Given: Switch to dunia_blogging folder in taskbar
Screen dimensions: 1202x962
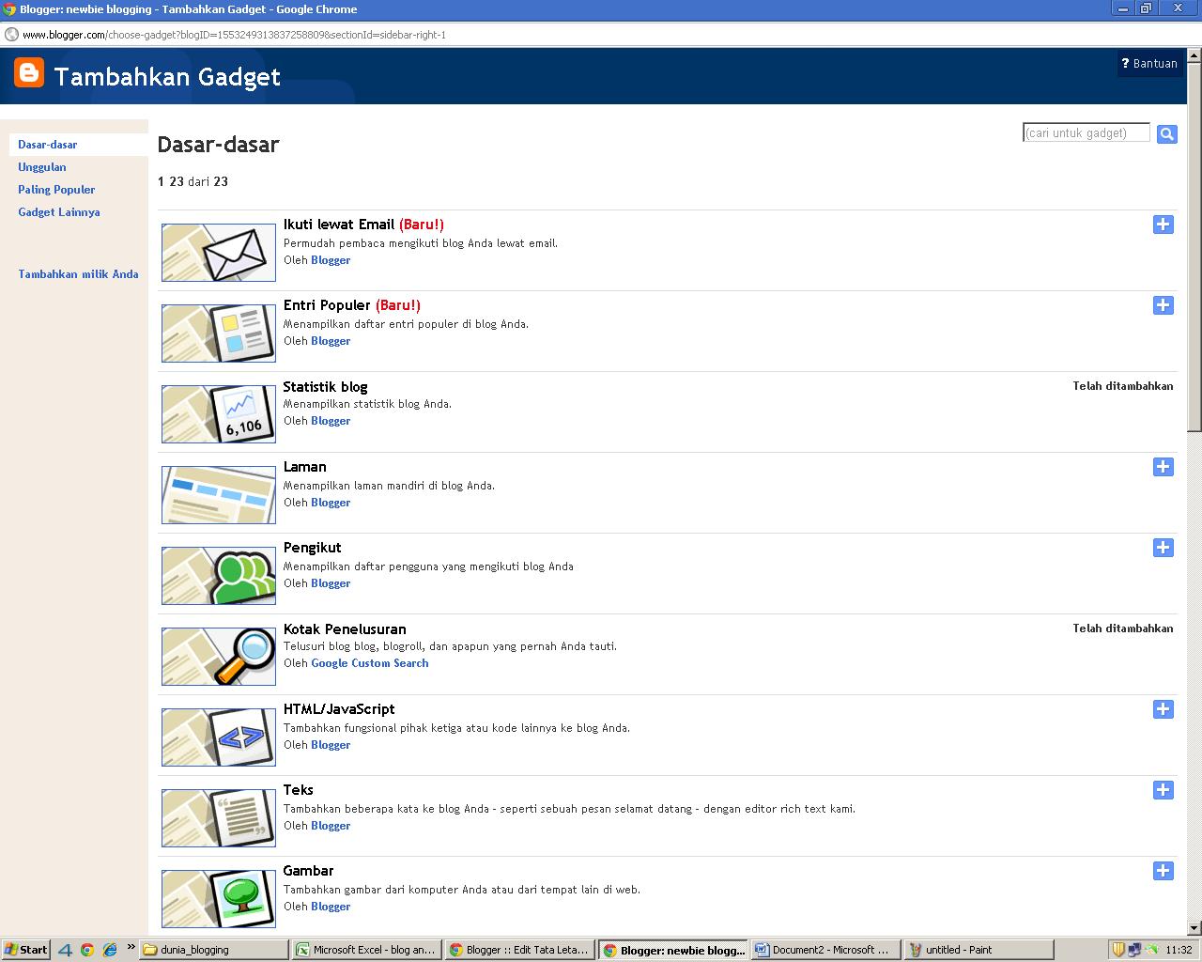Looking at the screenshot, I should (214, 950).
